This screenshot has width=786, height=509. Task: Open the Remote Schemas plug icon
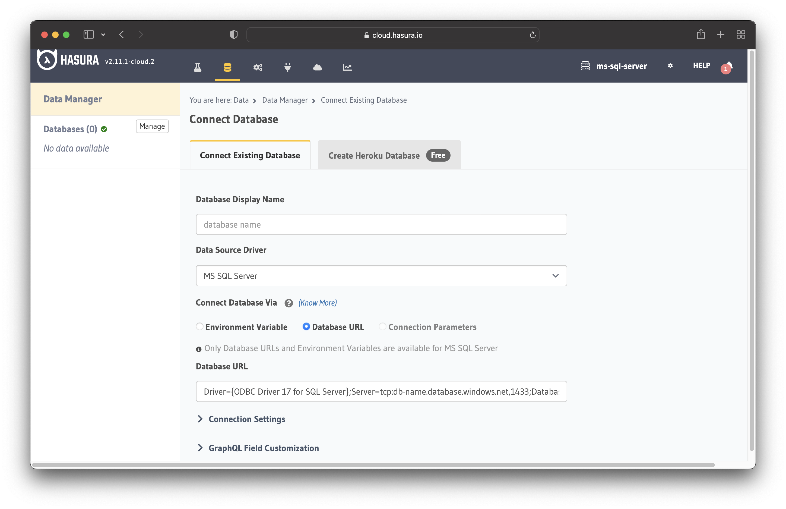coord(288,67)
